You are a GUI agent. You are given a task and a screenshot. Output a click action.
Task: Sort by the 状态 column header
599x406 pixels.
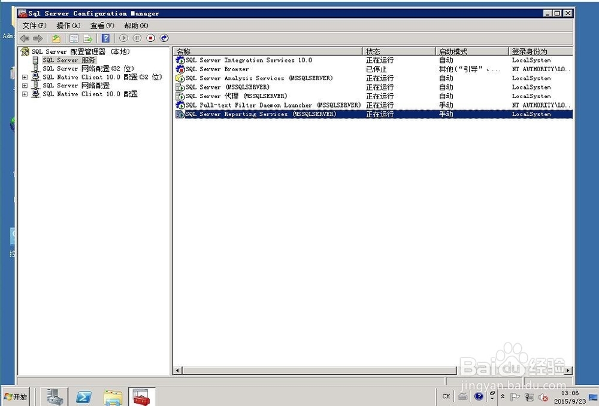tap(399, 51)
